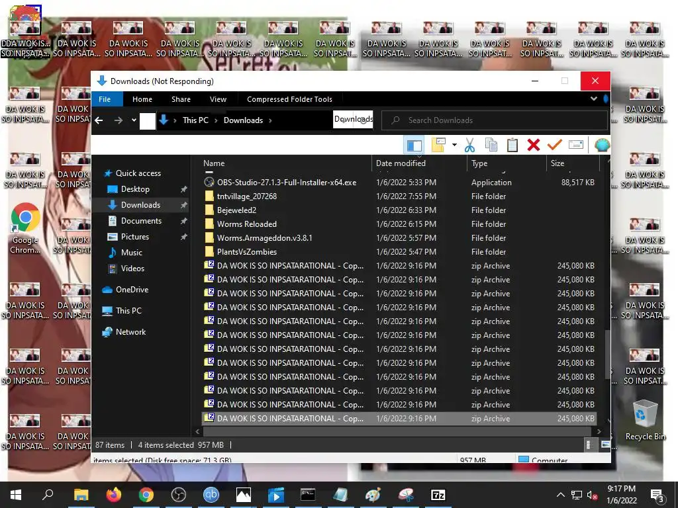Select Desktop in the navigation pane

click(x=135, y=189)
